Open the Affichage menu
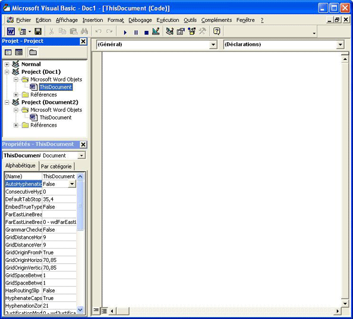 tap(67, 20)
